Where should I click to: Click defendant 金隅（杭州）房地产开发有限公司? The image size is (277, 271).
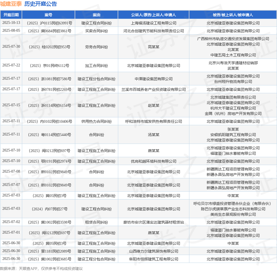tap(233, 114)
